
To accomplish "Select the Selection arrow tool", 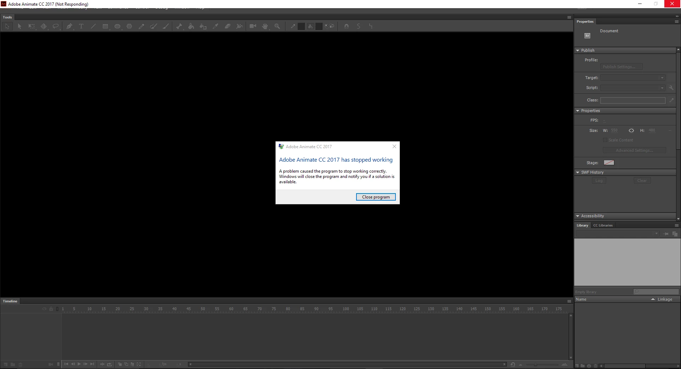I will click(7, 26).
